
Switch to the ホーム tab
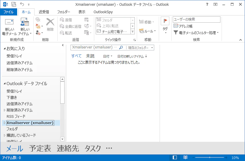(x=26, y=12)
